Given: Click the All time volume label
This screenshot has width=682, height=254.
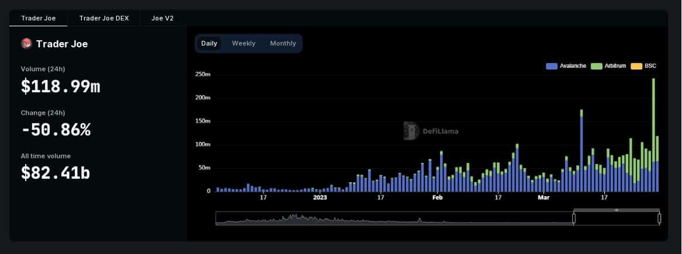Looking at the screenshot, I should click(46, 156).
